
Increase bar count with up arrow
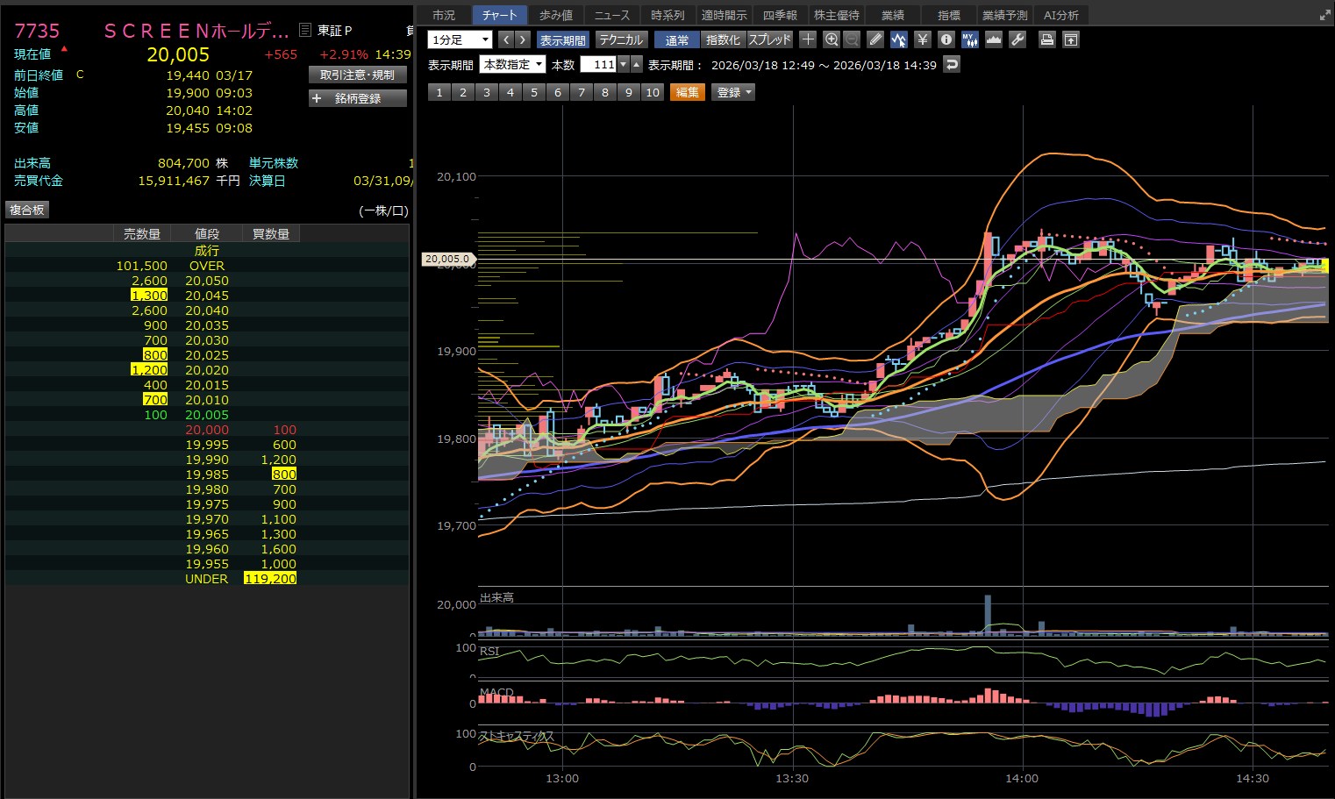[637, 64]
